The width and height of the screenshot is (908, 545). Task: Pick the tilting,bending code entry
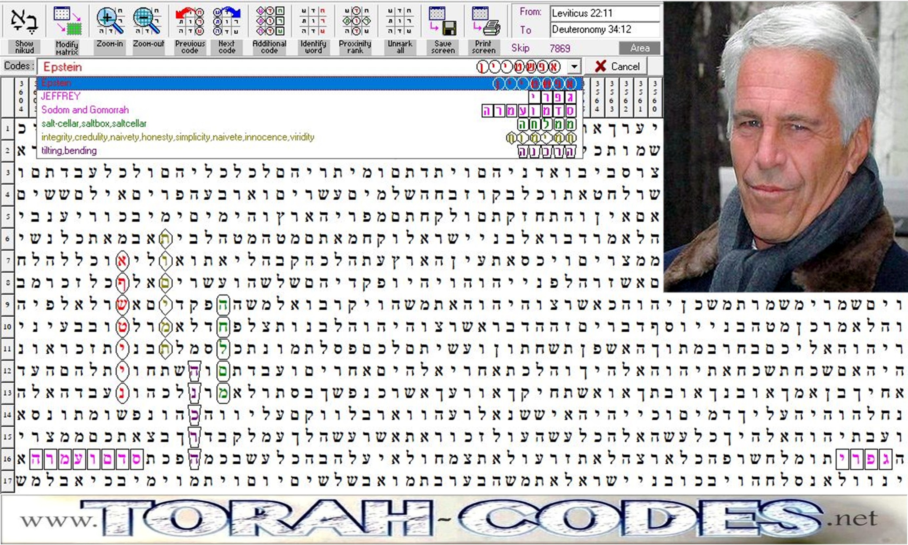point(69,151)
